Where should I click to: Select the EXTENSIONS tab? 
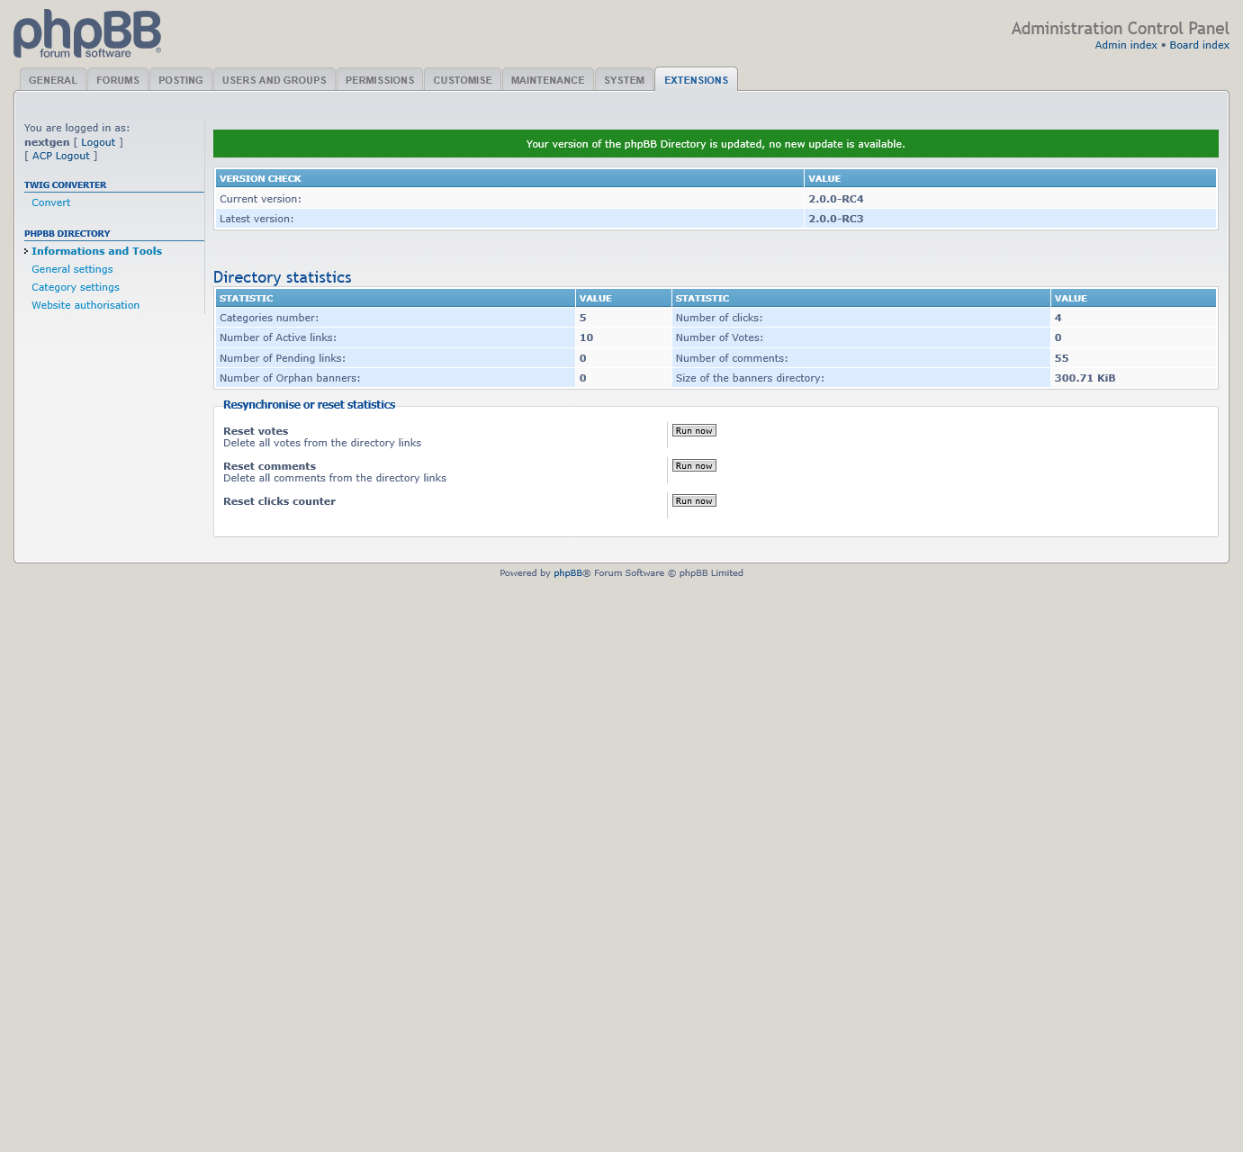click(x=696, y=79)
